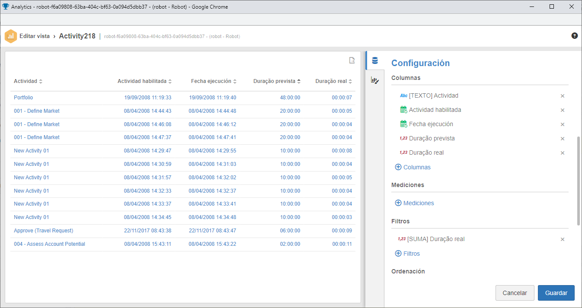Remove the Duração real column
The image size is (582, 308).
[563, 153]
